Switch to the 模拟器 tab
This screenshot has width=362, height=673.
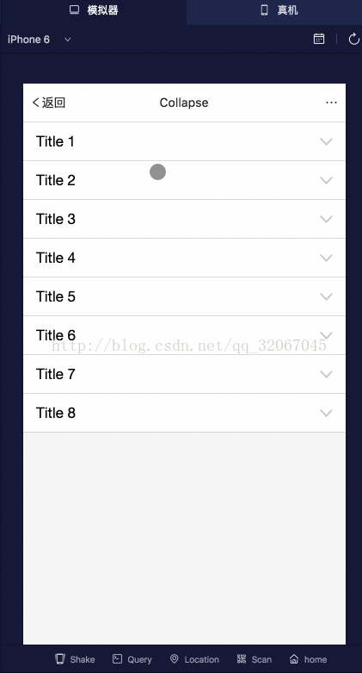coord(94,10)
